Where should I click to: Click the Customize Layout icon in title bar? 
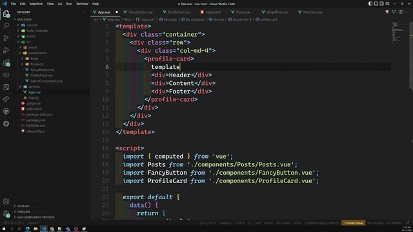(x=387, y=4)
